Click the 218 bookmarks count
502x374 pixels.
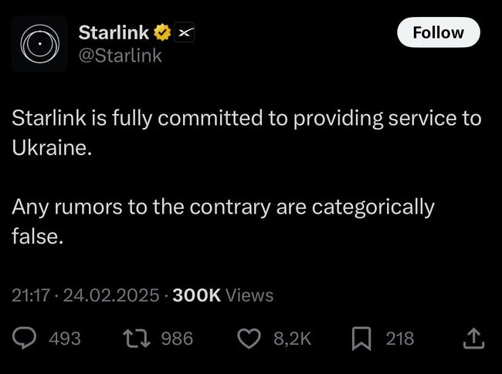(x=399, y=338)
